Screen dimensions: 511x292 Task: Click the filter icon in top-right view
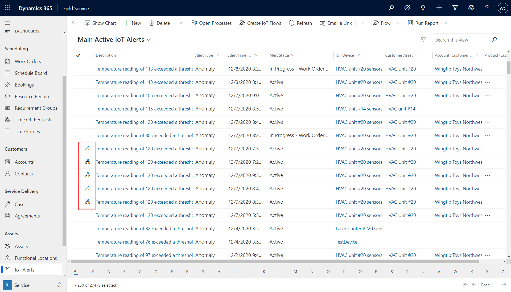coord(423,40)
